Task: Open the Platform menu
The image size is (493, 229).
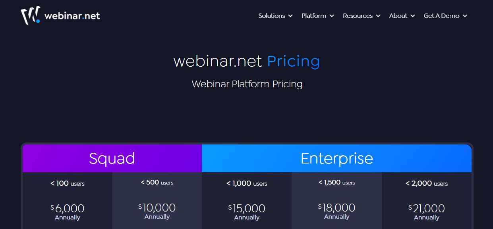Action: coord(314,16)
